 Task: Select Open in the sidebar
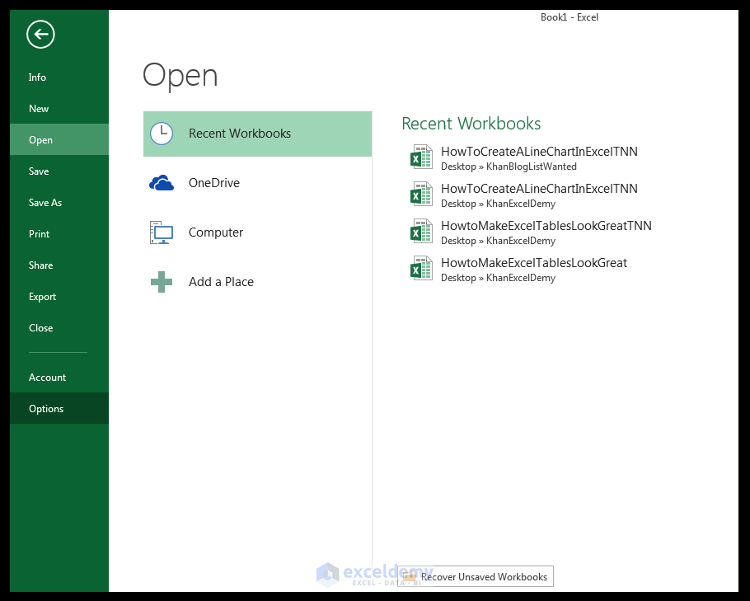pyautogui.click(x=59, y=139)
